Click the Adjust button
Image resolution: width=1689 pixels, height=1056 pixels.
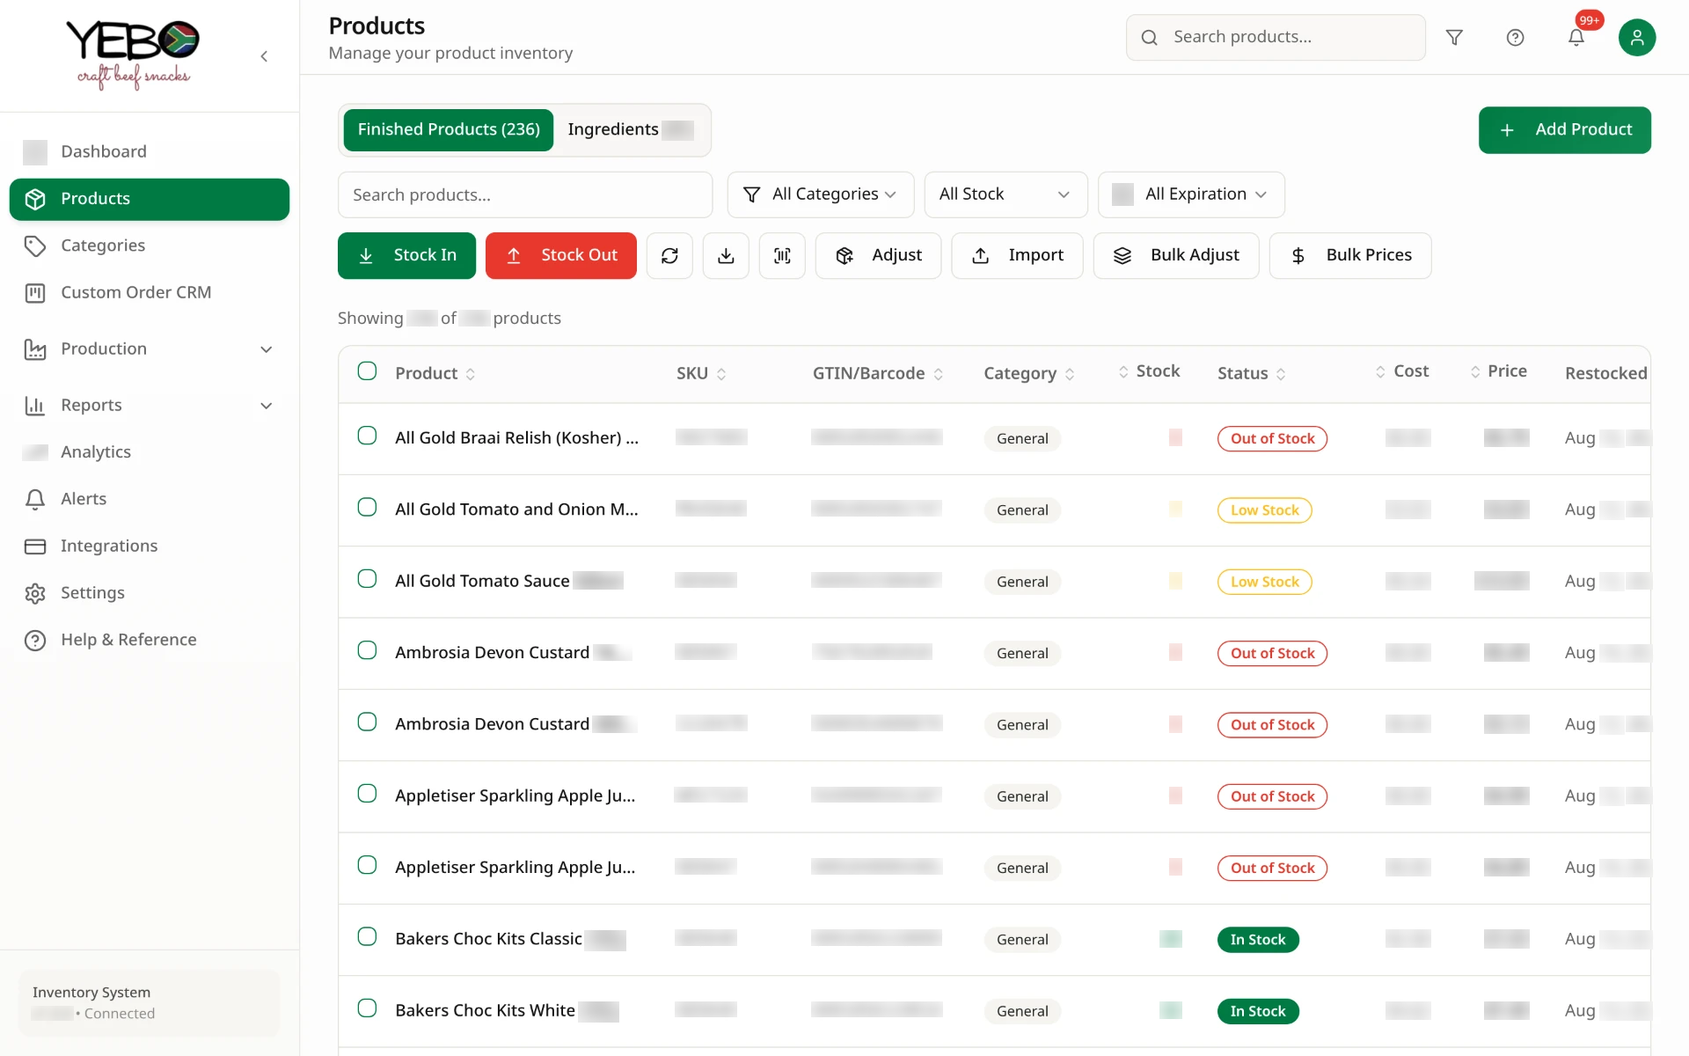(878, 255)
